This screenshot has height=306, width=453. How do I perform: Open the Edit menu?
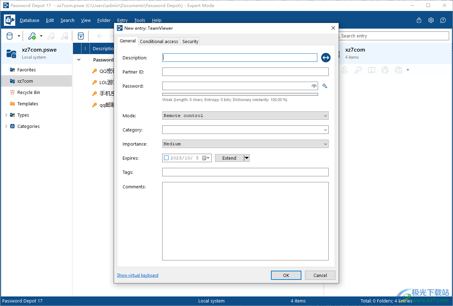(x=50, y=20)
